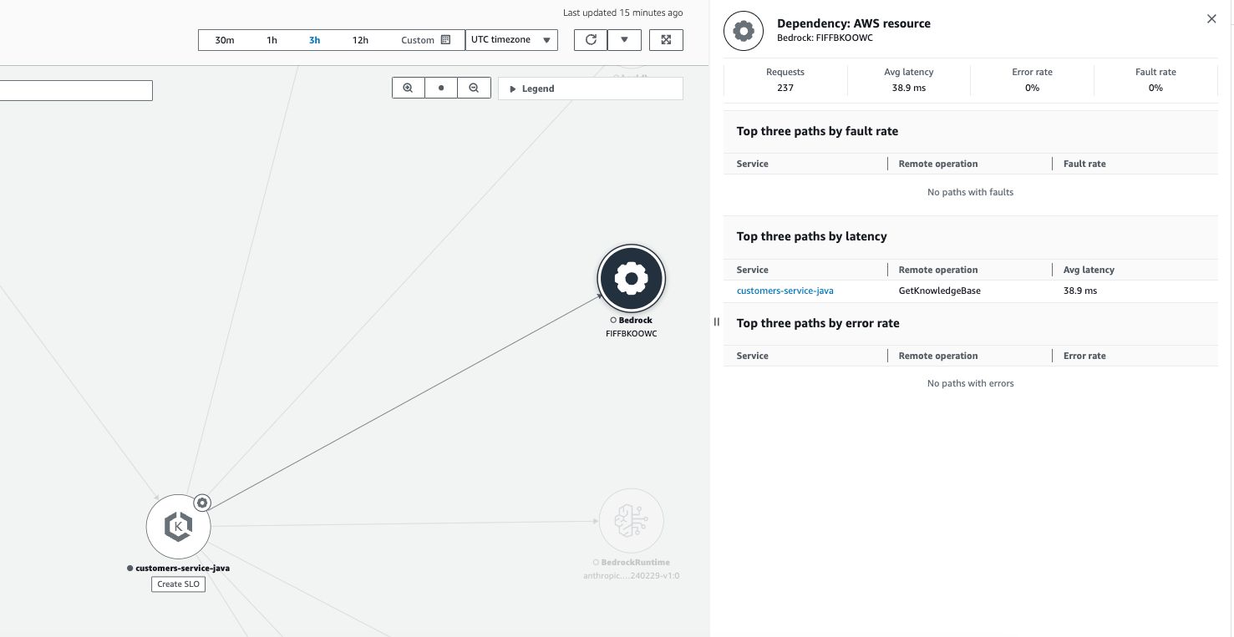Open the customers-service-java link in latency table

(785, 291)
